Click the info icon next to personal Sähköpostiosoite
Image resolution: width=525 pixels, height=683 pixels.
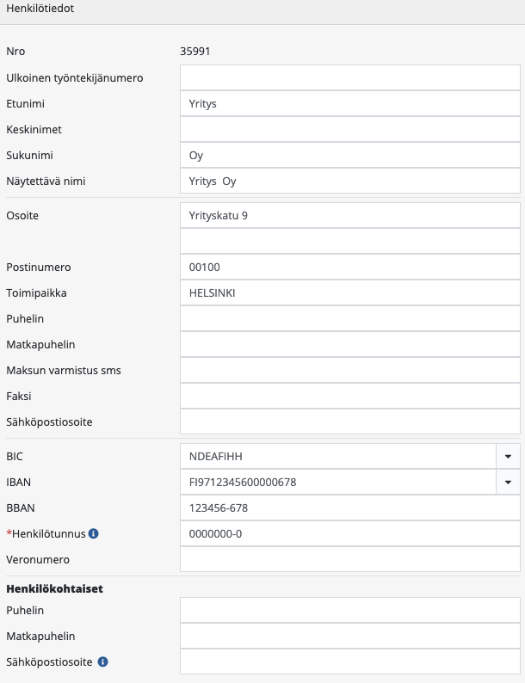click(x=103, y=662)
